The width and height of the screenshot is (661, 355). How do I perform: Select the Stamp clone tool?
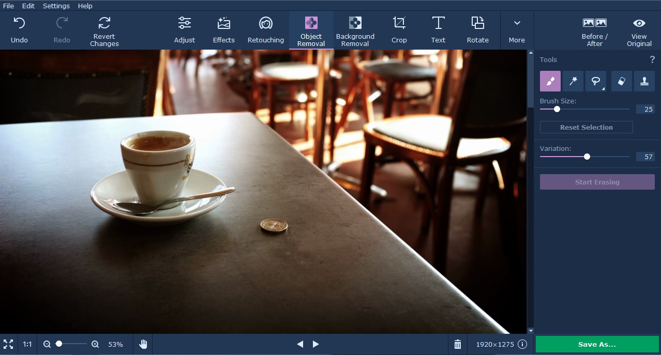pyautogui.click(x=644, y=81)
